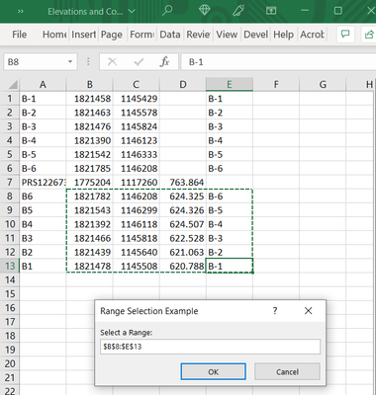Click cell A3 containing B-3
Image resolution: width=376 pixels, height=395 pixels.
click(43, 126)
